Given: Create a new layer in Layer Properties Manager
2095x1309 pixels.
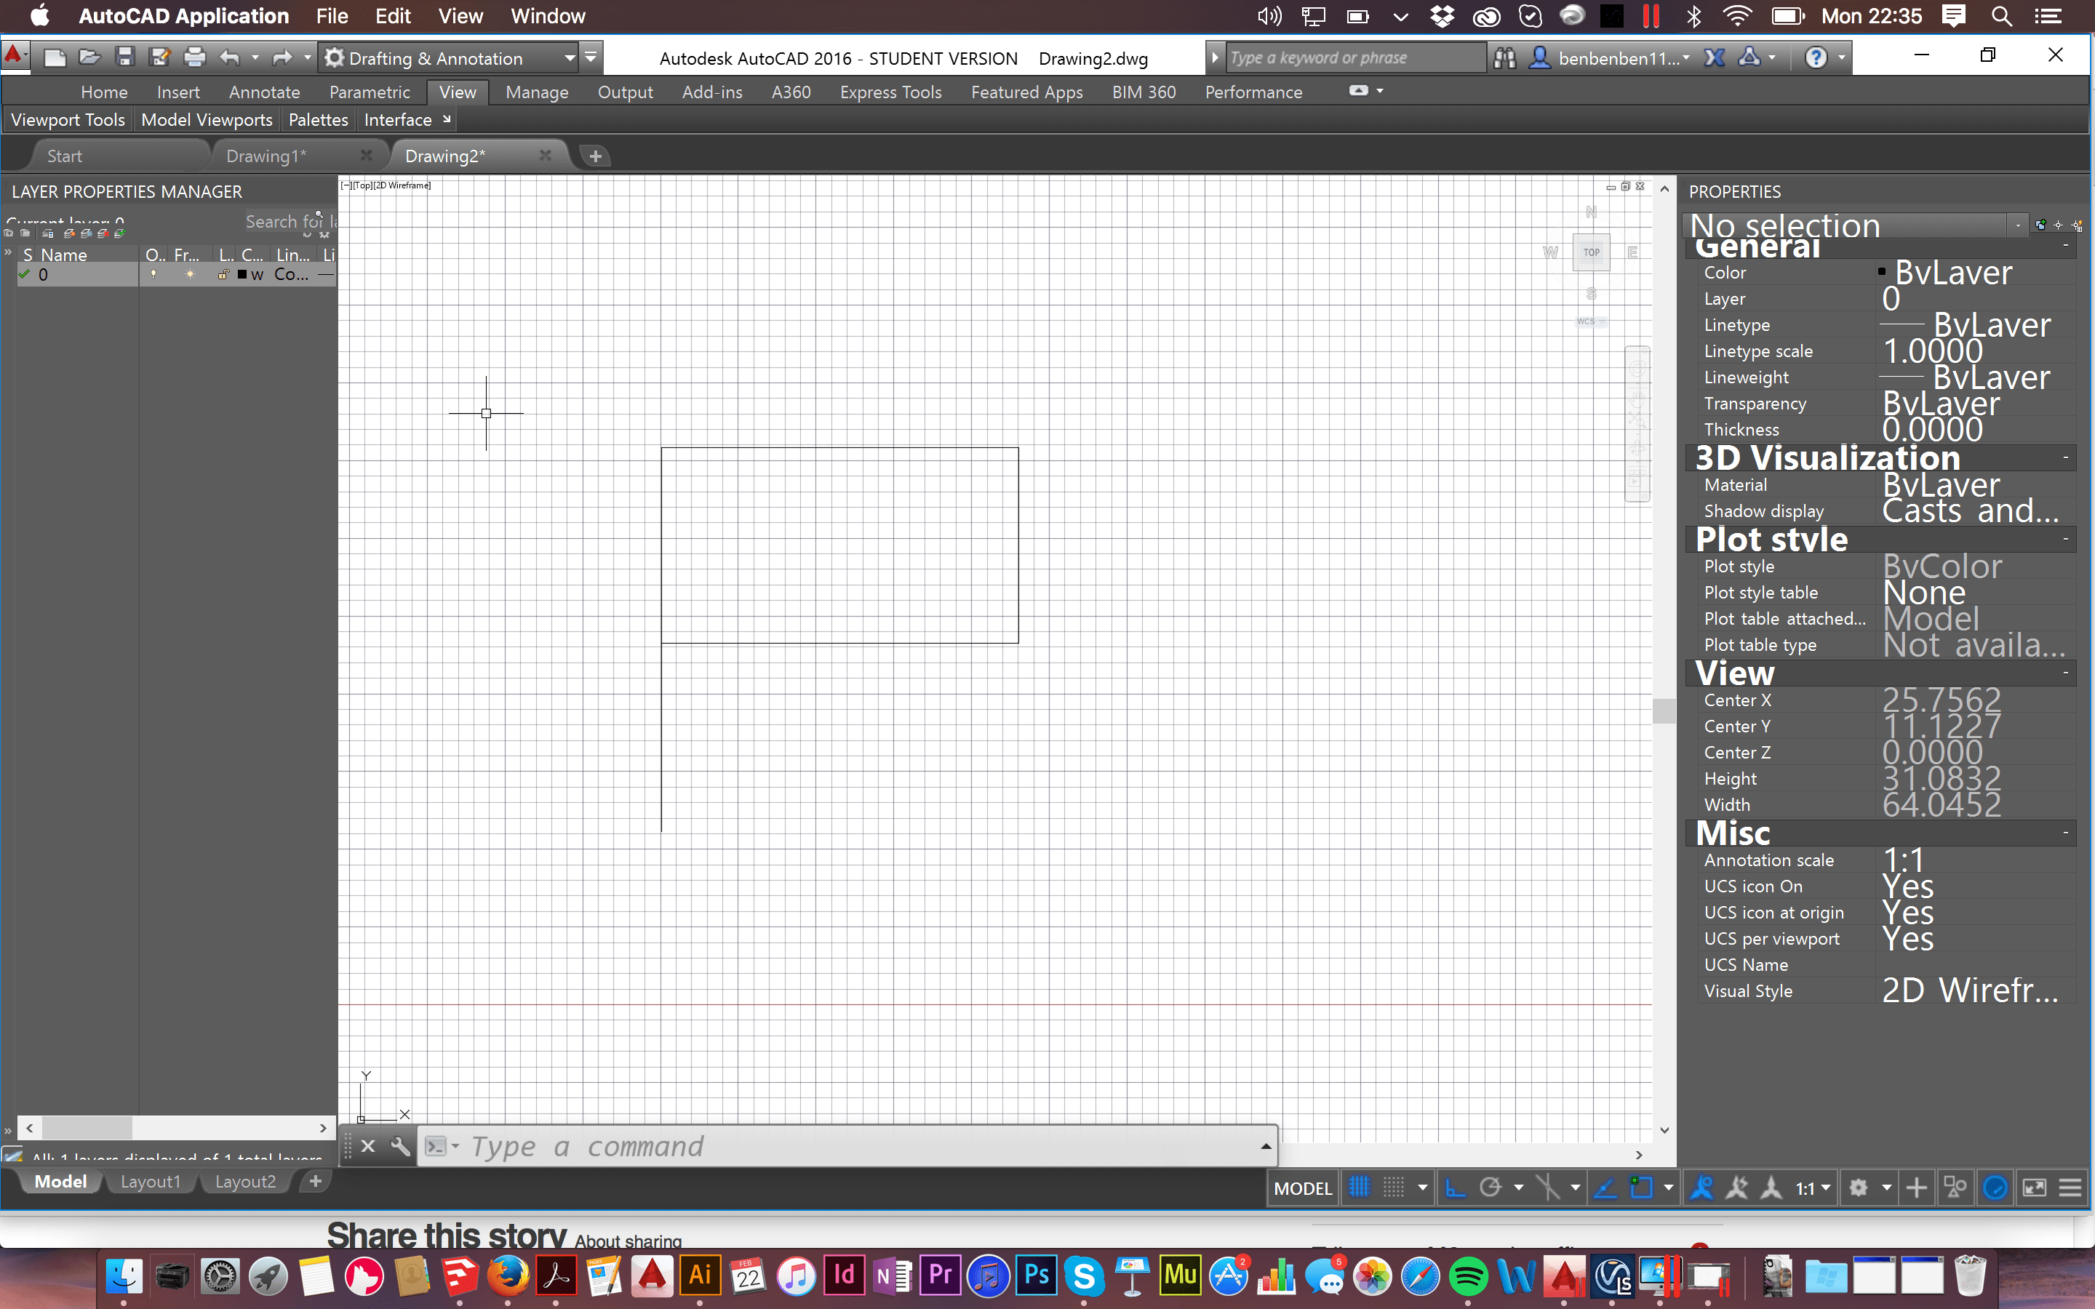Looking at the screenshot, I should tap(68, 235).
